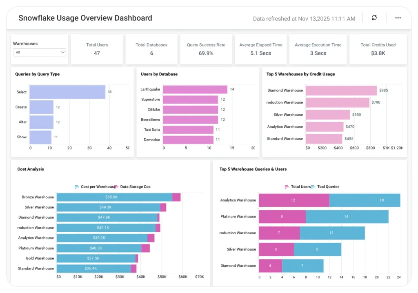Click the Select query type bar
The height and width of the screenshot is (293, 418).
(67, 92)
